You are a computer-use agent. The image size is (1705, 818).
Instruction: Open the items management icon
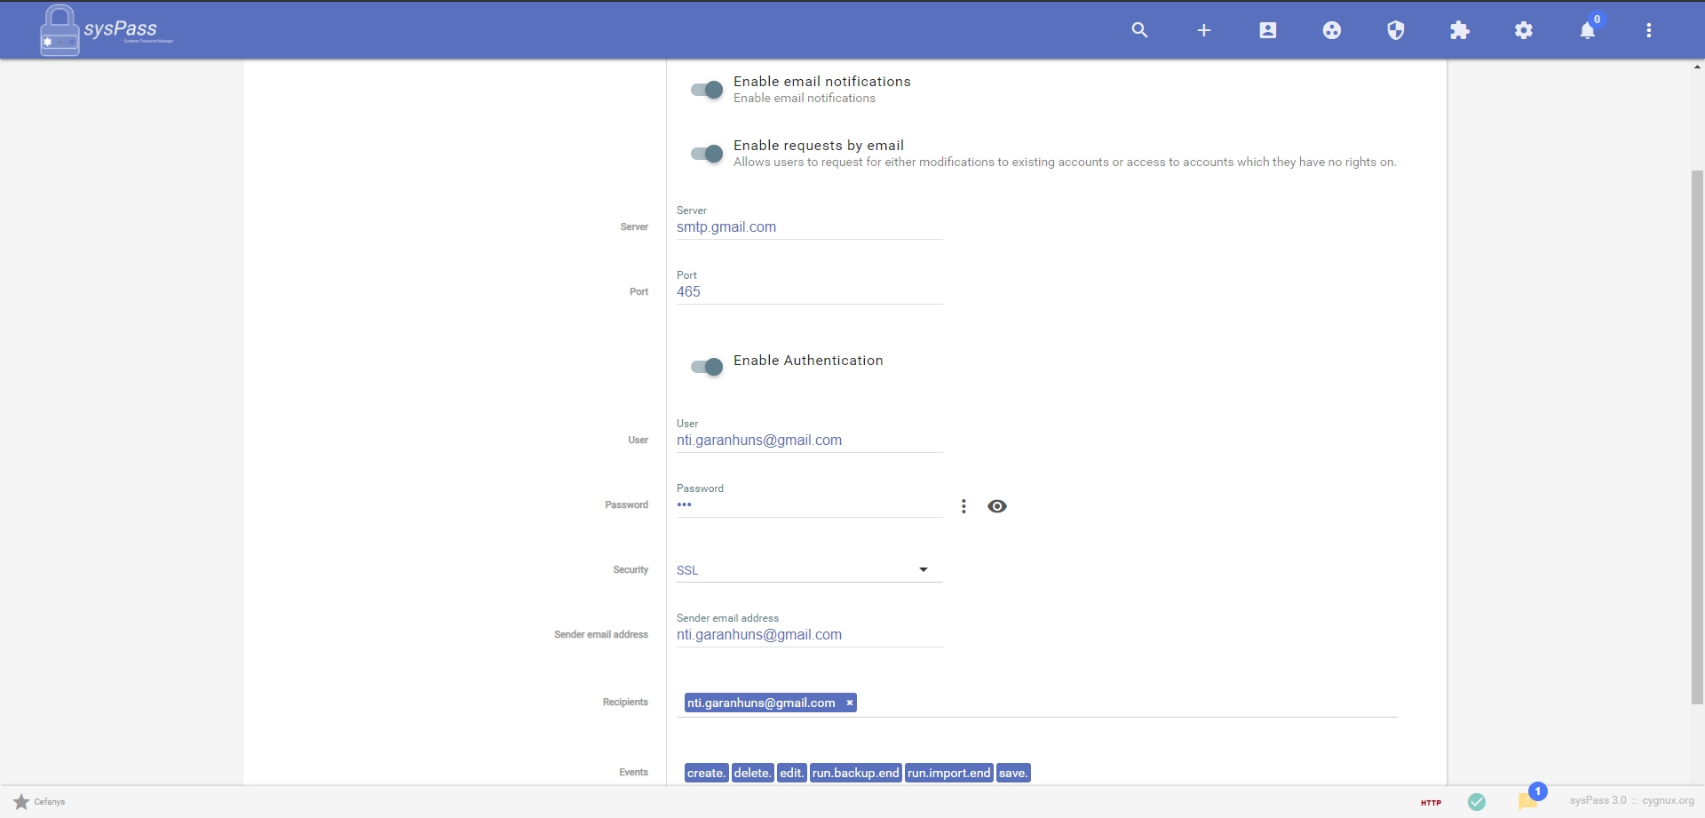(x=1332, y=30)
